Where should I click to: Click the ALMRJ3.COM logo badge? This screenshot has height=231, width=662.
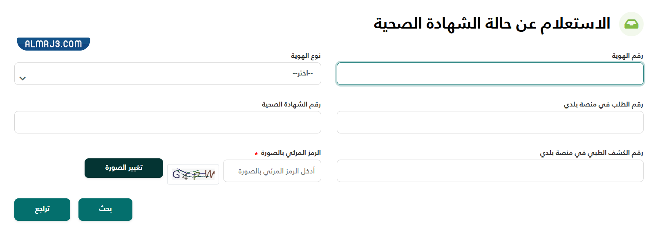pos(54,44)
